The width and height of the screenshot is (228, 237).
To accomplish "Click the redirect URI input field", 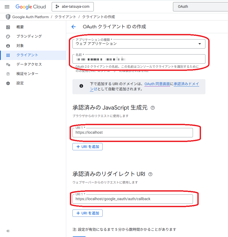I will click(132, 199).
